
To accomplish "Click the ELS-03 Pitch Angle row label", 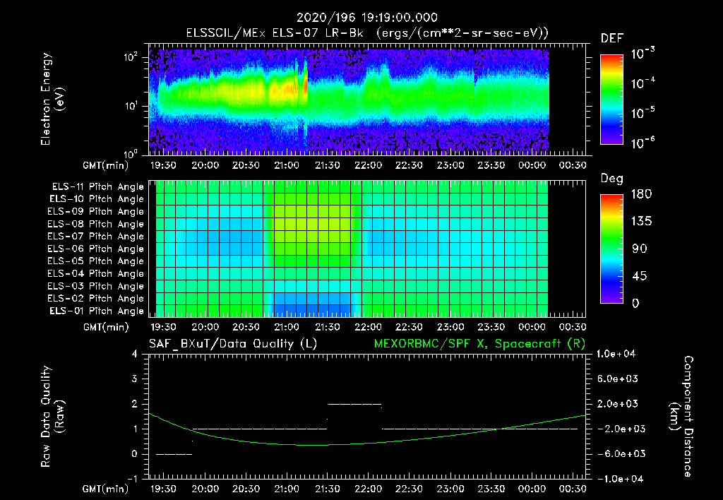I will (x=96, y=286).
